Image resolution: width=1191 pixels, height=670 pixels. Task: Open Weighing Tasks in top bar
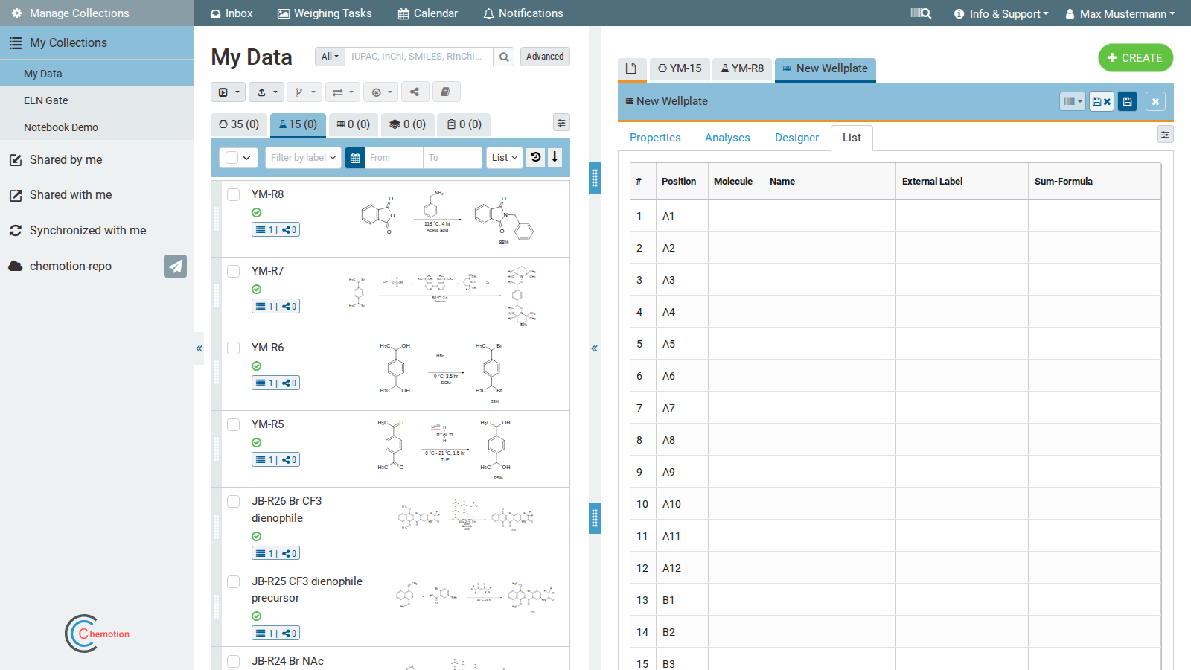[325, 13]
